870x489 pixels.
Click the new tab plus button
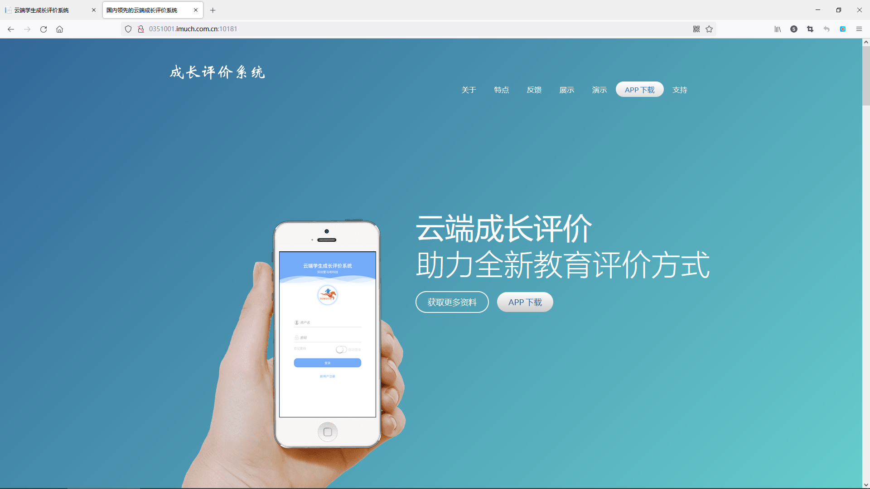click(x=212, y=10)
